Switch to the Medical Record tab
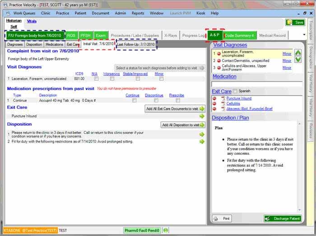Screen dimensions: 316x236 point(272,35)
